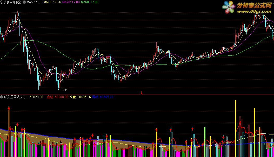
Task: Open the dropdown arrow beside 宁波联合(日线)
Action: [24, 2]
